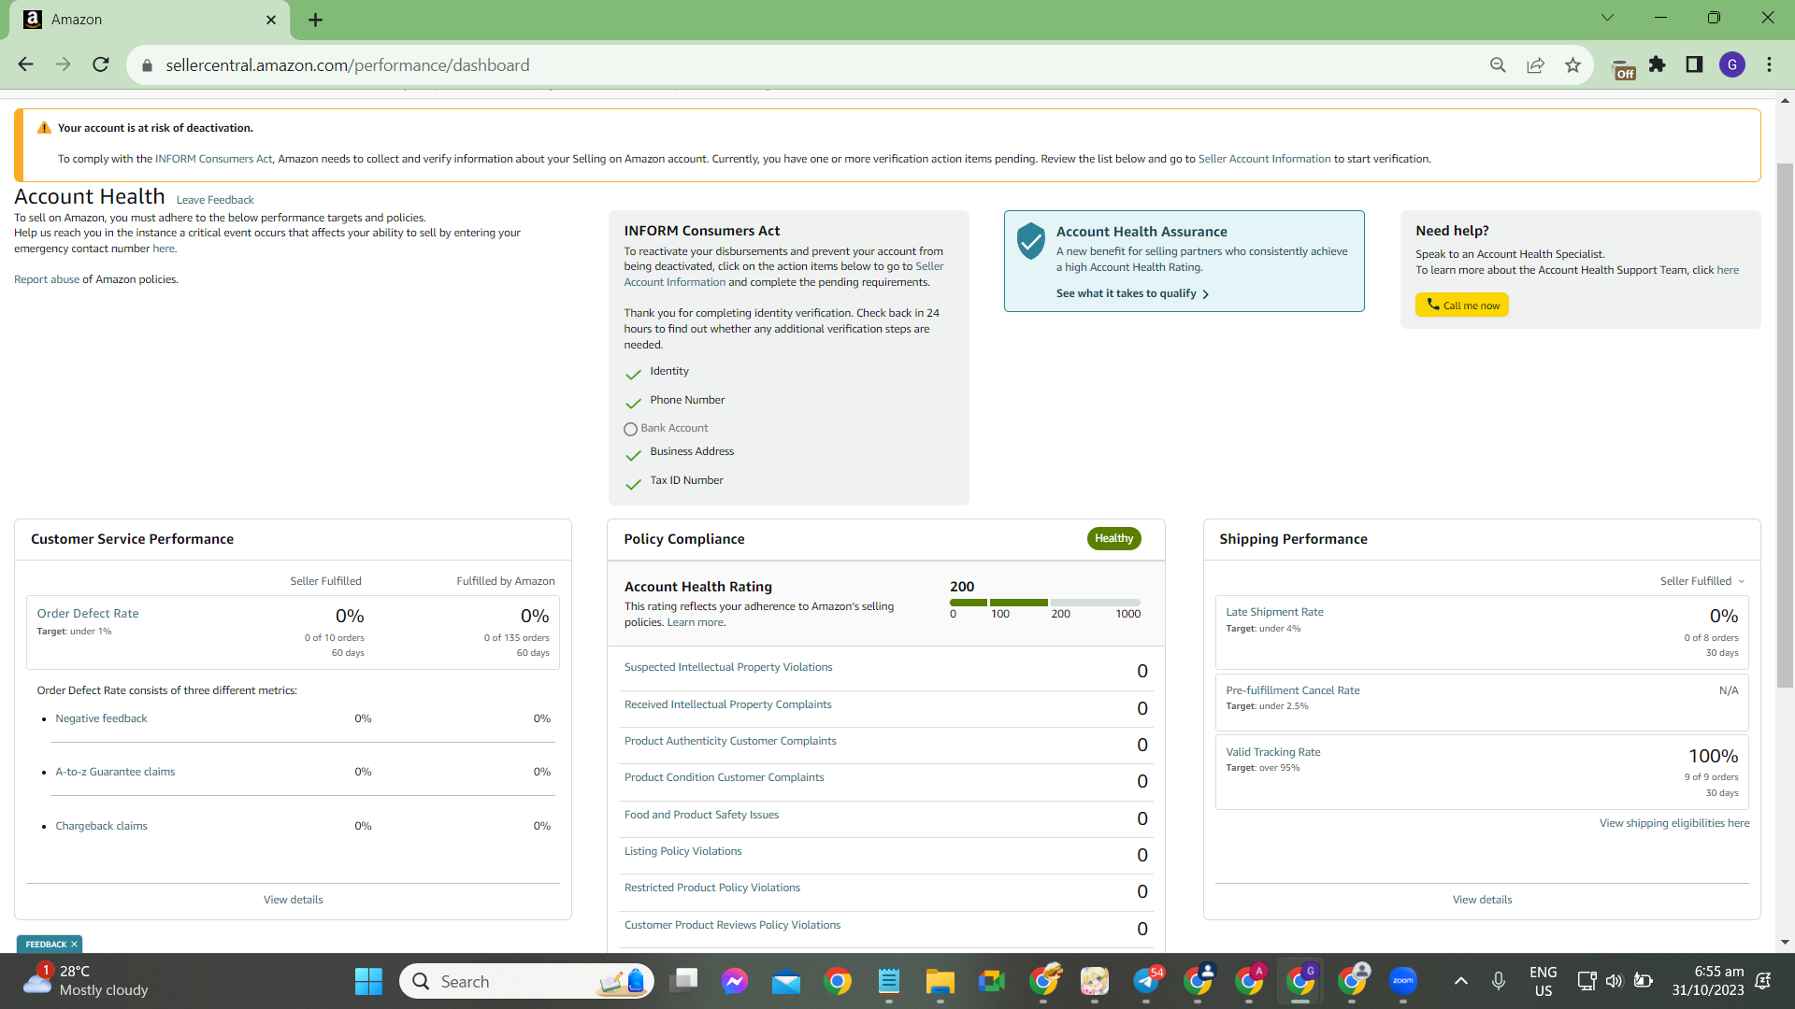Open the Windows Start menu
This screenshot has height=1009, width=1795.
368,981
